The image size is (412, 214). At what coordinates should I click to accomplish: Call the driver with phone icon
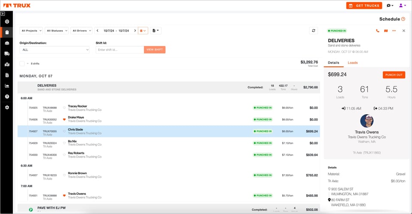(x=378, y=31)
